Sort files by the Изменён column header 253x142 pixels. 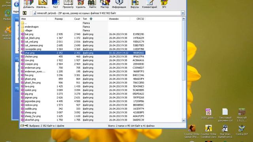pyautogui.click(x=119, y=19)
